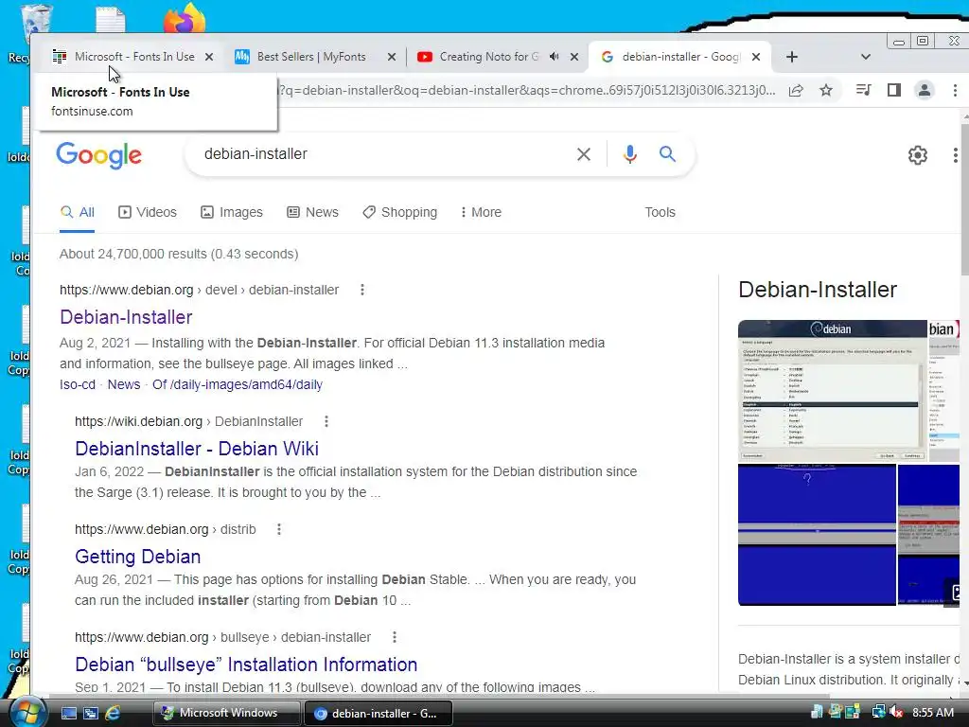Open search Tools options

(660, 212)
